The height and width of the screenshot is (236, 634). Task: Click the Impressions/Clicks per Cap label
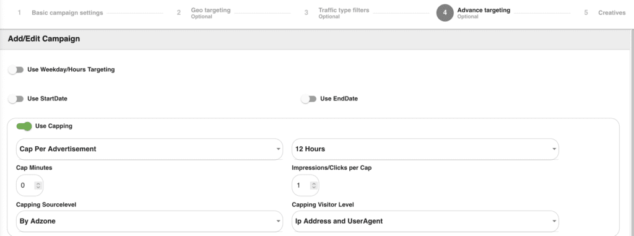coord(332,168)
